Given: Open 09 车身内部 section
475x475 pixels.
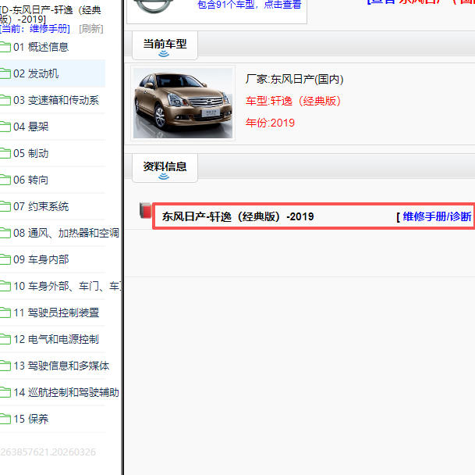Looking at the screenshot, I should pyautogui.click(x=41, y=259).
